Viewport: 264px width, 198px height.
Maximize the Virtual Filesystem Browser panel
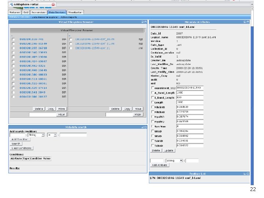(145, 22)
